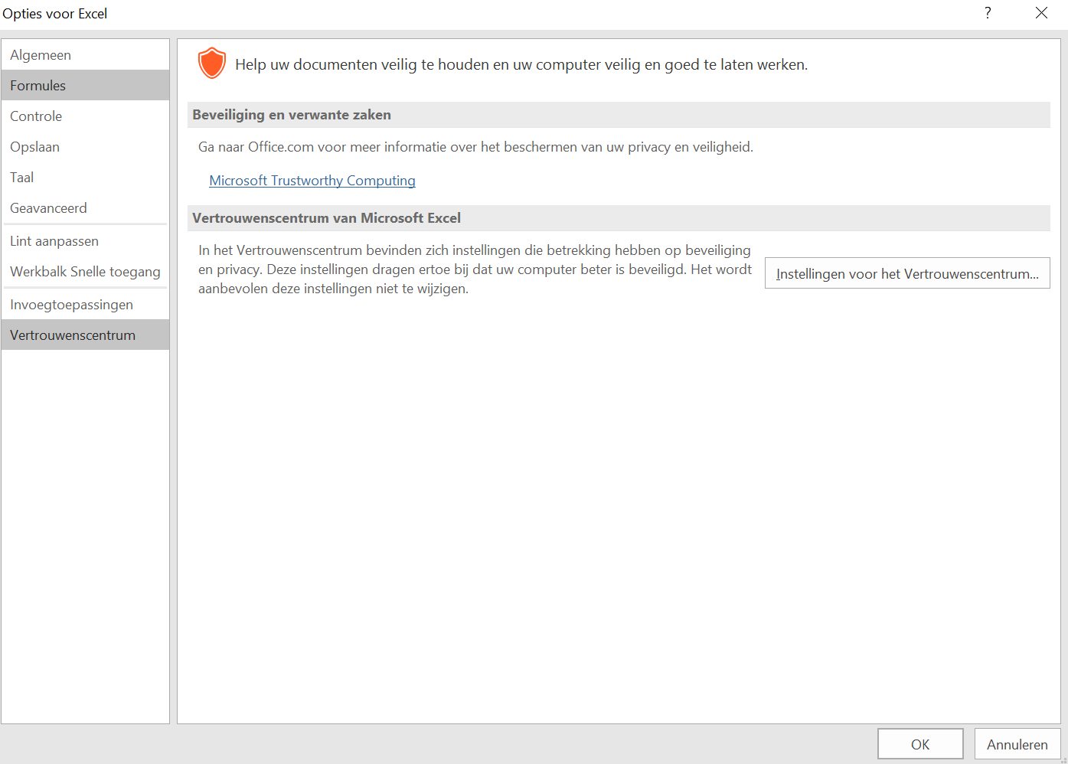1068x764 pixels.
Task: Open the Algemeen options category
Action: (x=85, y=55)
